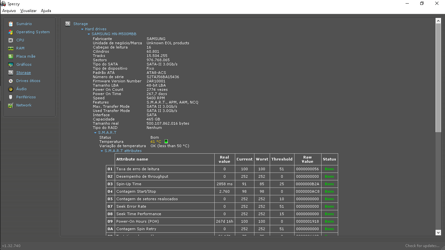Collapse the Hard drives tree node
The width and height of the screenshot is (445, 250).
pyautogui.click(x=82, y=29)
